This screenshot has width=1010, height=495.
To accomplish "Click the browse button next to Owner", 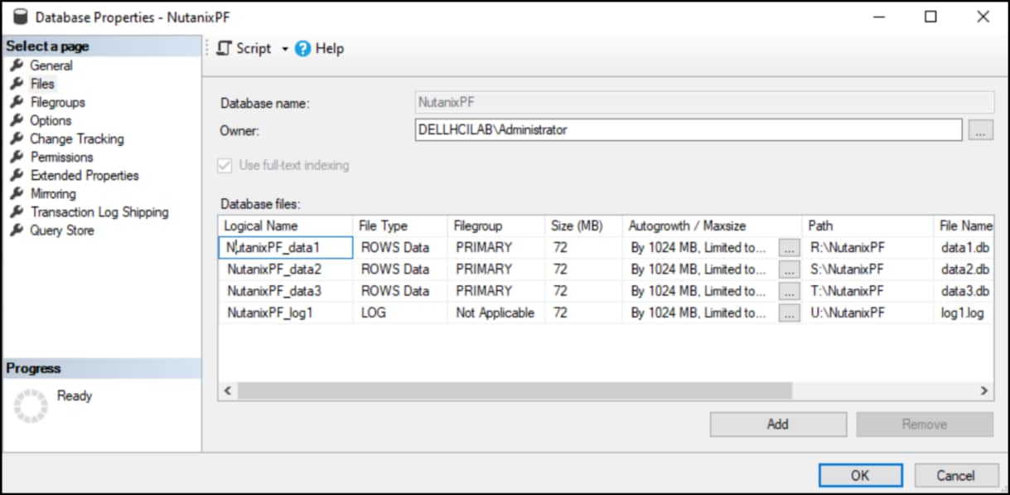I will 980,130.
